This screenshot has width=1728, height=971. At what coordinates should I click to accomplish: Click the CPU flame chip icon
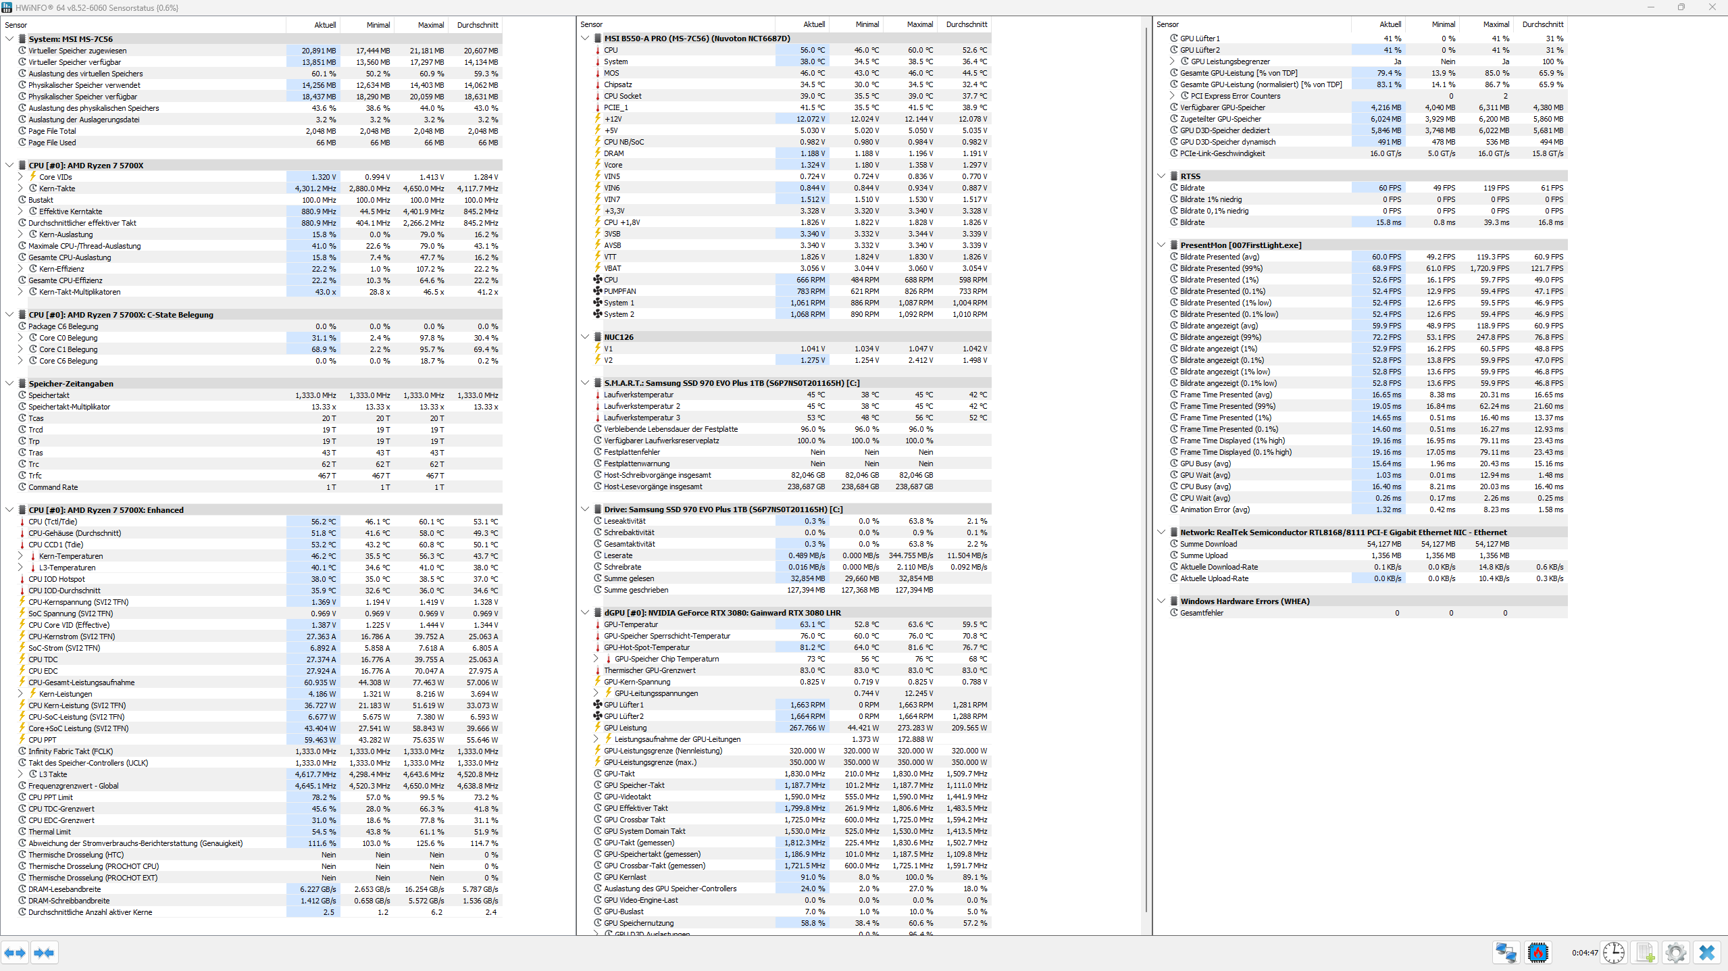(1538, 953)
